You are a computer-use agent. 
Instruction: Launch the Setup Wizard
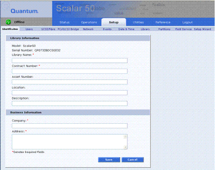[x=202, y=29]
